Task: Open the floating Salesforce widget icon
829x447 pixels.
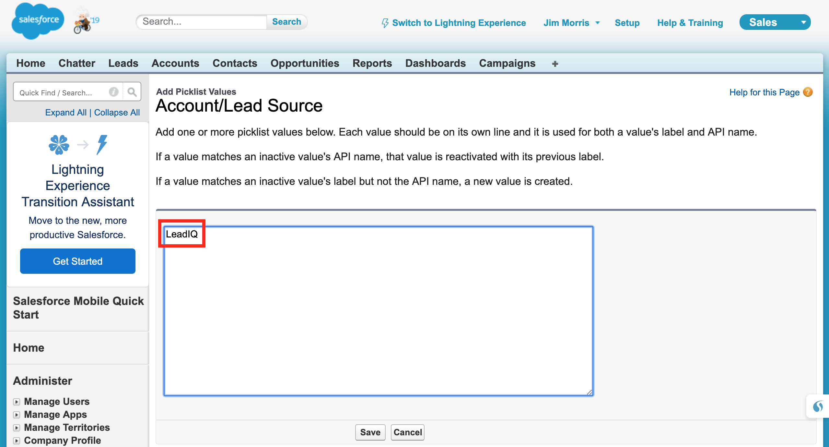Action: [x=818, y=406]
